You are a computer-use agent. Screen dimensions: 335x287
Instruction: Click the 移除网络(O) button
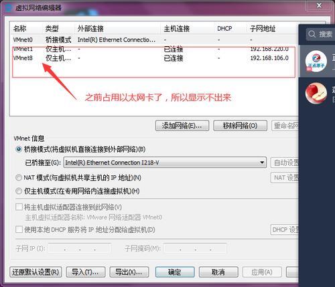pos(241,126)
